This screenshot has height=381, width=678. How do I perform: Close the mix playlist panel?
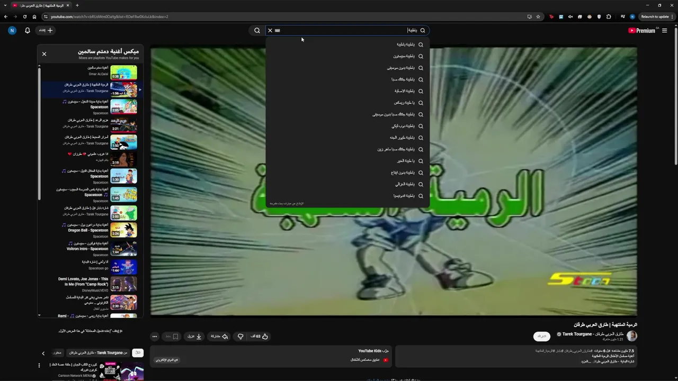tap(44, 54)
